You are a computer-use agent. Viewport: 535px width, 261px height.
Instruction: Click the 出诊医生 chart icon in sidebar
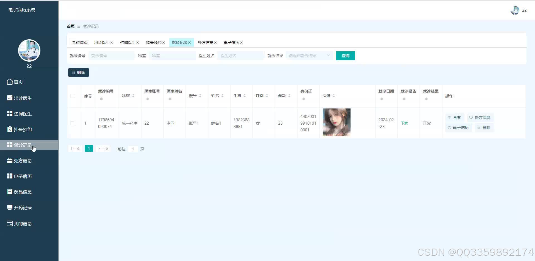coord(10,98)
